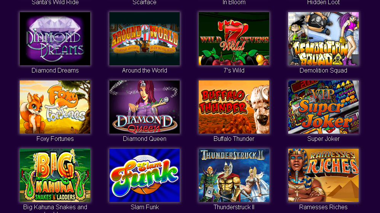Open the Thunderstruck II game image

point(234,175)
